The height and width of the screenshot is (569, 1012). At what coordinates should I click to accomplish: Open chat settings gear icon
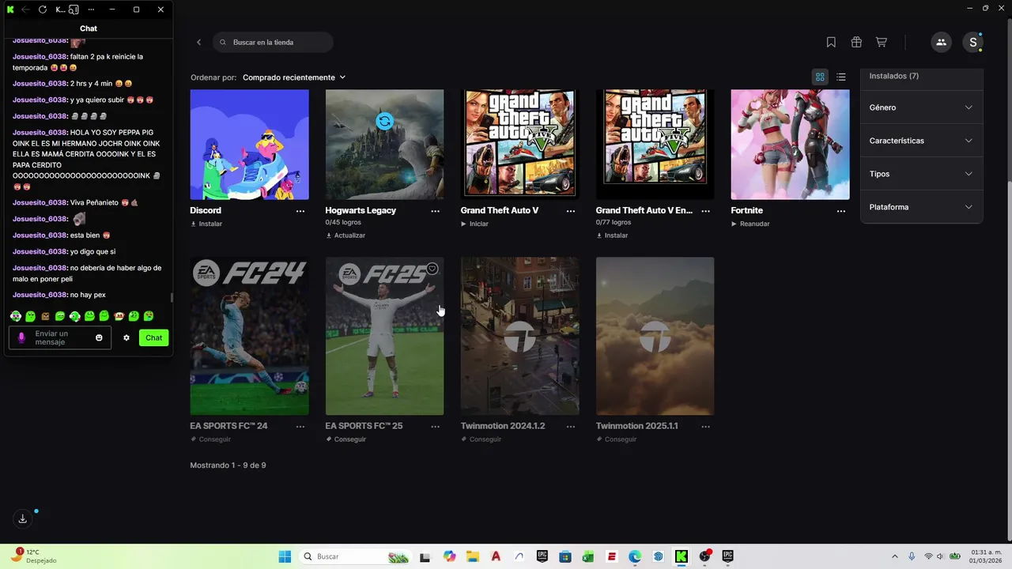click(x=126, y=337)
